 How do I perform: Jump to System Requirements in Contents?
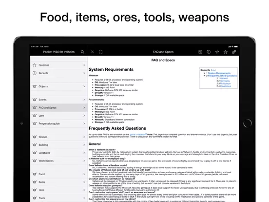click(x=219, y=73)
